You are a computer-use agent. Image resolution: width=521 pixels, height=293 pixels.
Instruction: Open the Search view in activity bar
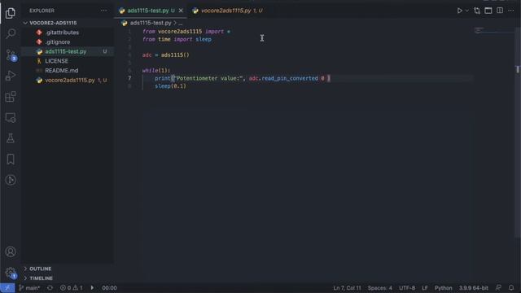[11, 33]
